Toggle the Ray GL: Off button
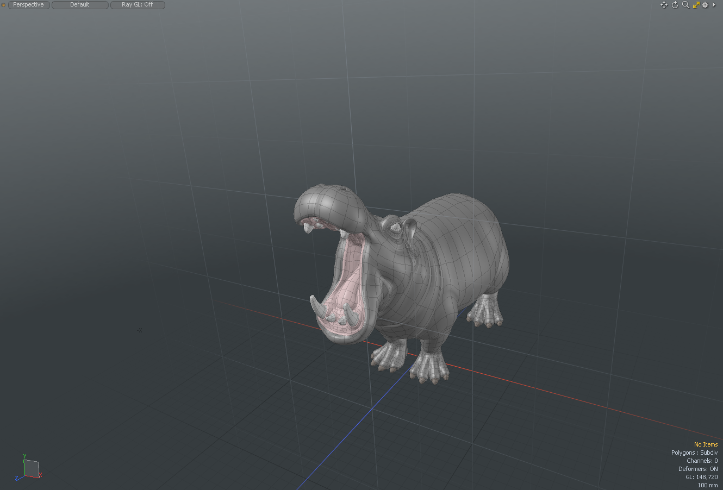This screenshot has width=723, height=490. coord(138,5)
